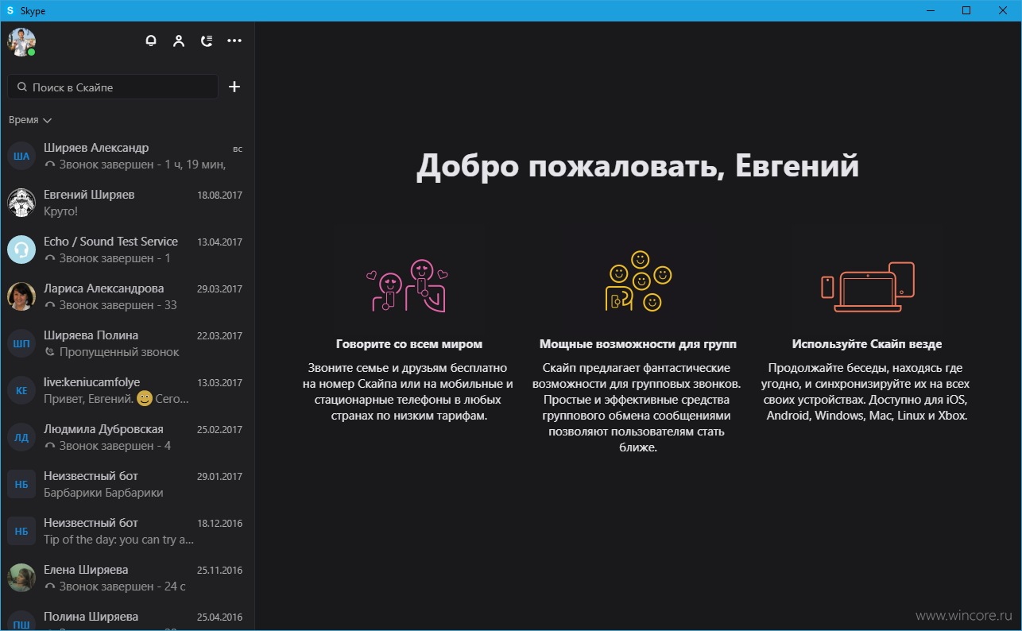The width and height of the screenshot is (1022, 631).
Task: Click the Skype logo in title bar
Action: click(10, 10)
